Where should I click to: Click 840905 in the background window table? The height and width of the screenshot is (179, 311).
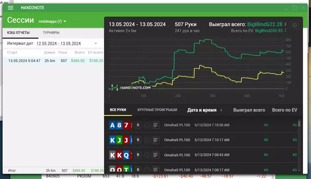coord(53,176)
